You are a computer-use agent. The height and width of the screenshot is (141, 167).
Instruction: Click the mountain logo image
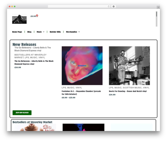19,19
